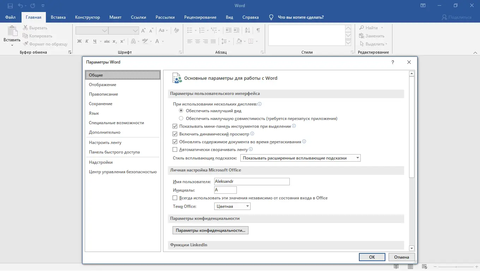Screen dimensions: 480x271
Task: Click the Поделиться share button
Action: 457,17
